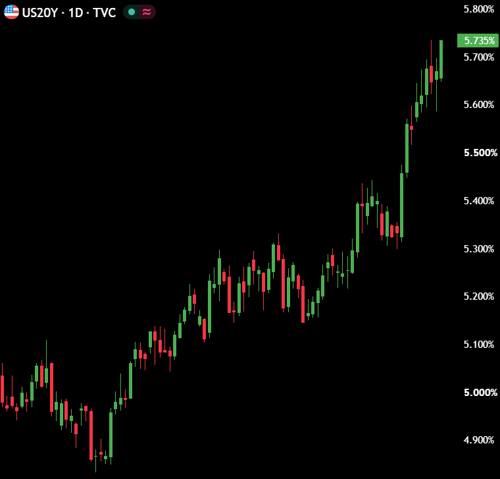Click the 5.100% price axis label
This screenshot has height=479, width=500.
click(x=479, y=345)
